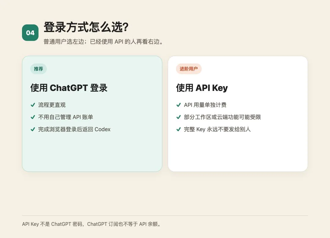Click checkmark next to API 用量单独计费
This screenshot has height=238, width=330.
(178, 105)
